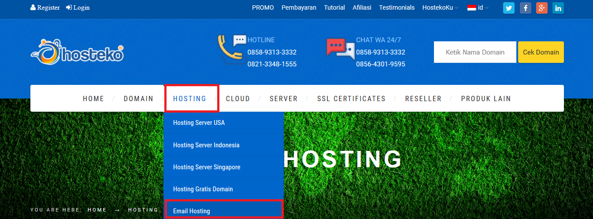The image size is (593, 219).
Task: Select Hosting Server Singapore
Action: click(x=223, y=167)
